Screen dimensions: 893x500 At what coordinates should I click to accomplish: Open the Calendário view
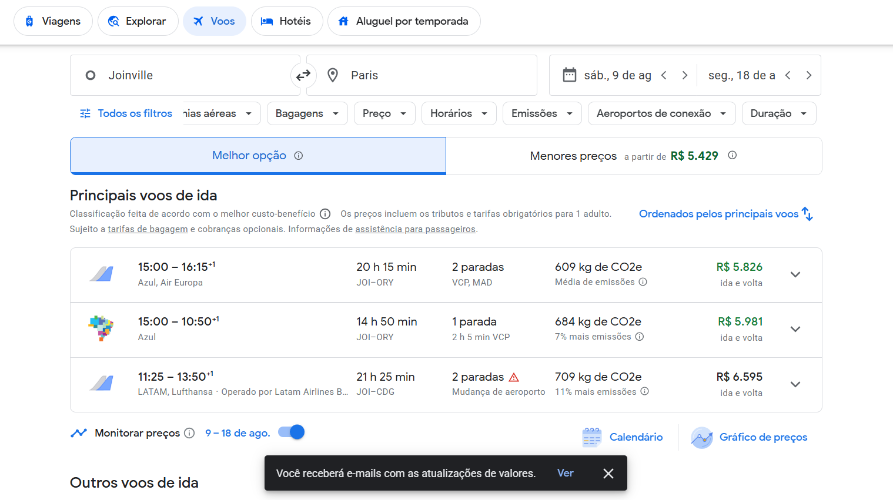pos(623,437)
